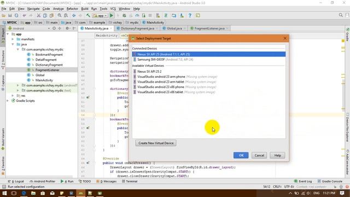
Task: Open the Refactor menu
Action: point(72,9)
